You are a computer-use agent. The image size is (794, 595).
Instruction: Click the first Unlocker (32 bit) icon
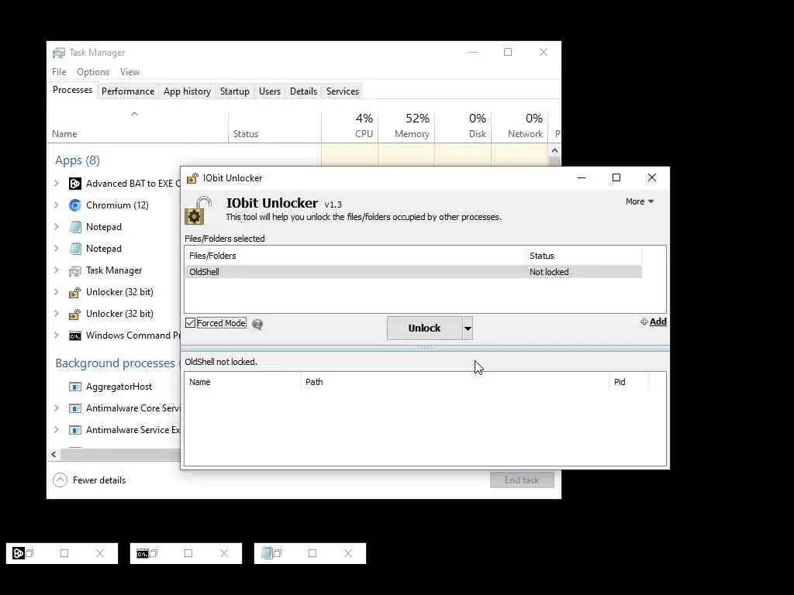click(x=75, y=292)
